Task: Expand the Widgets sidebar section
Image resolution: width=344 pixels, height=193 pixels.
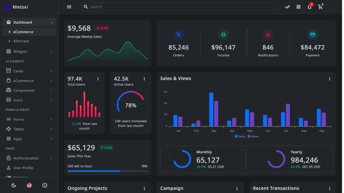Action: 29,52
